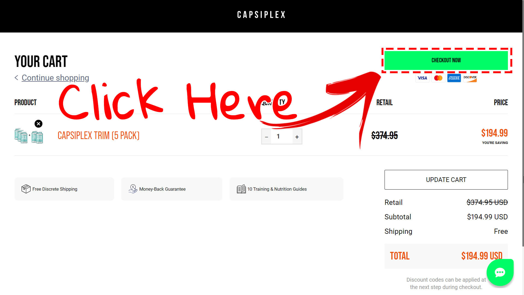Select the Capsiplex Trim product thumbnail

(29, 135)
